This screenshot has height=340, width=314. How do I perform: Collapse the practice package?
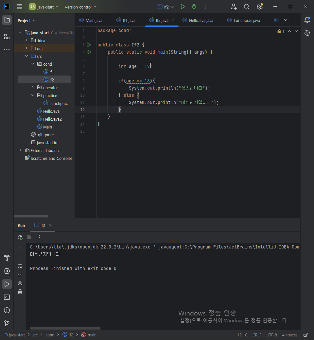click(x=33, y=95)
